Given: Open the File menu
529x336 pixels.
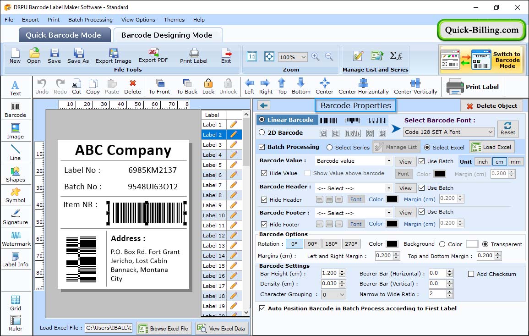Looking at the screenshot, I should coord(9,20).
